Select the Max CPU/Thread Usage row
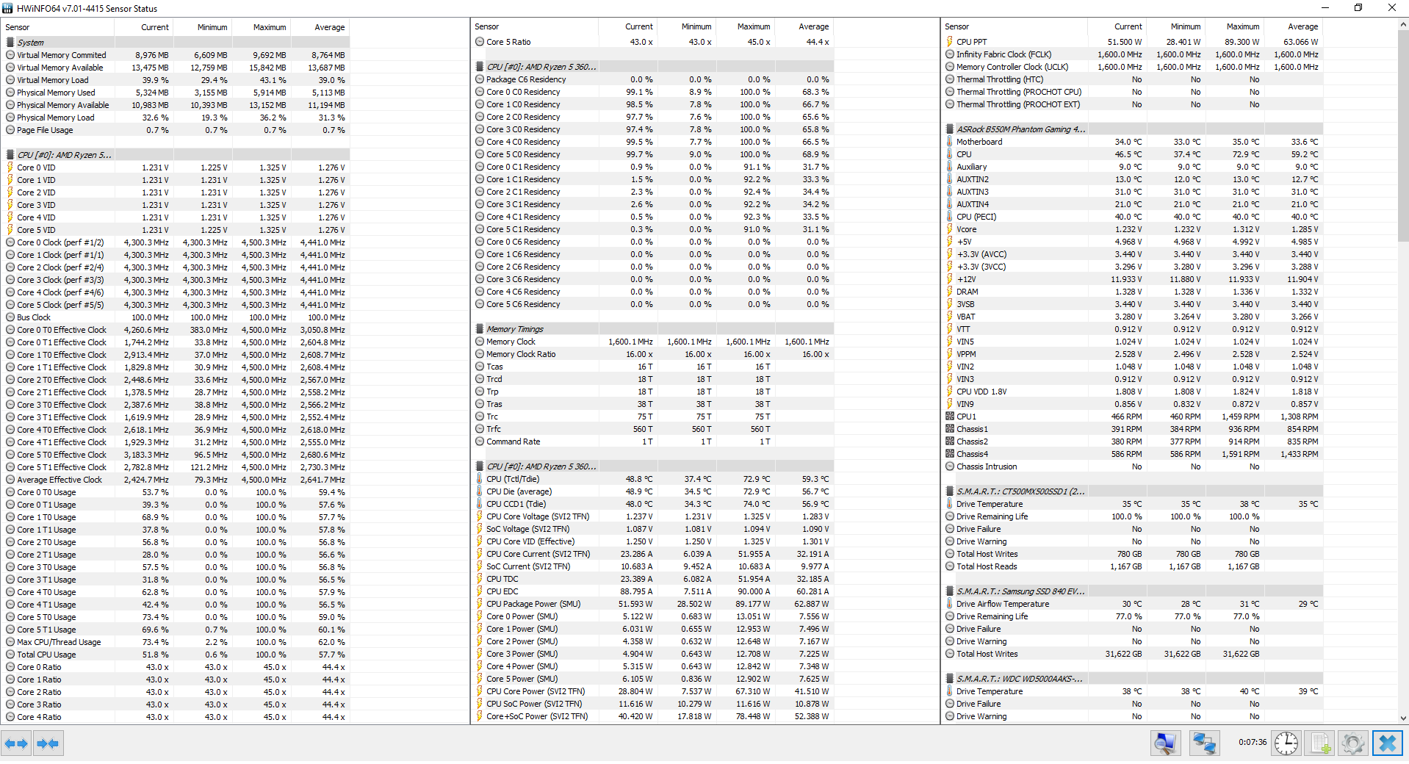The width and height of the screenshot is (1409, 764). 176,642
